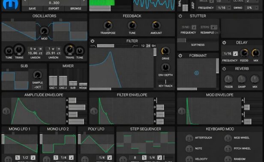Open the Step Sequencer frequency 1/4 selector
The width and height of the screenshot is (264, 162).
[152, 157]
